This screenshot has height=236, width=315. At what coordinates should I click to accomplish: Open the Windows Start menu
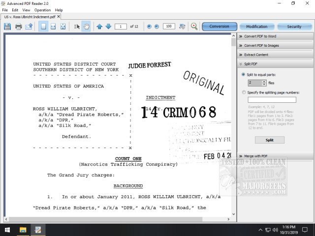point(7,230)
